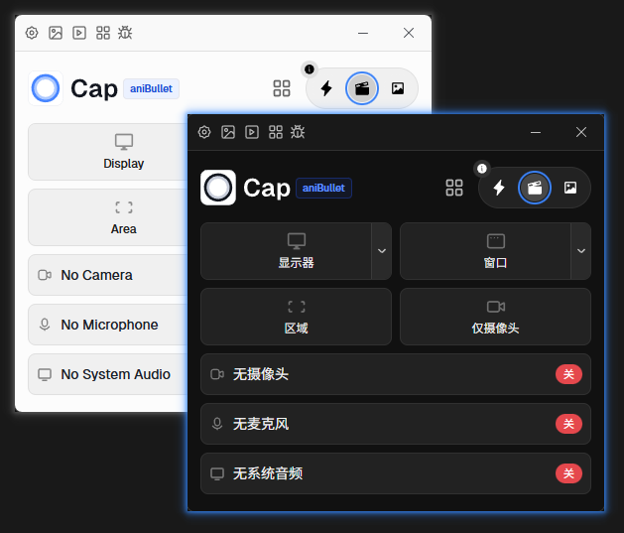This screenshot has height=533, width=624.
Task: Minimize the light Cap window
Action: pos(363,33)
